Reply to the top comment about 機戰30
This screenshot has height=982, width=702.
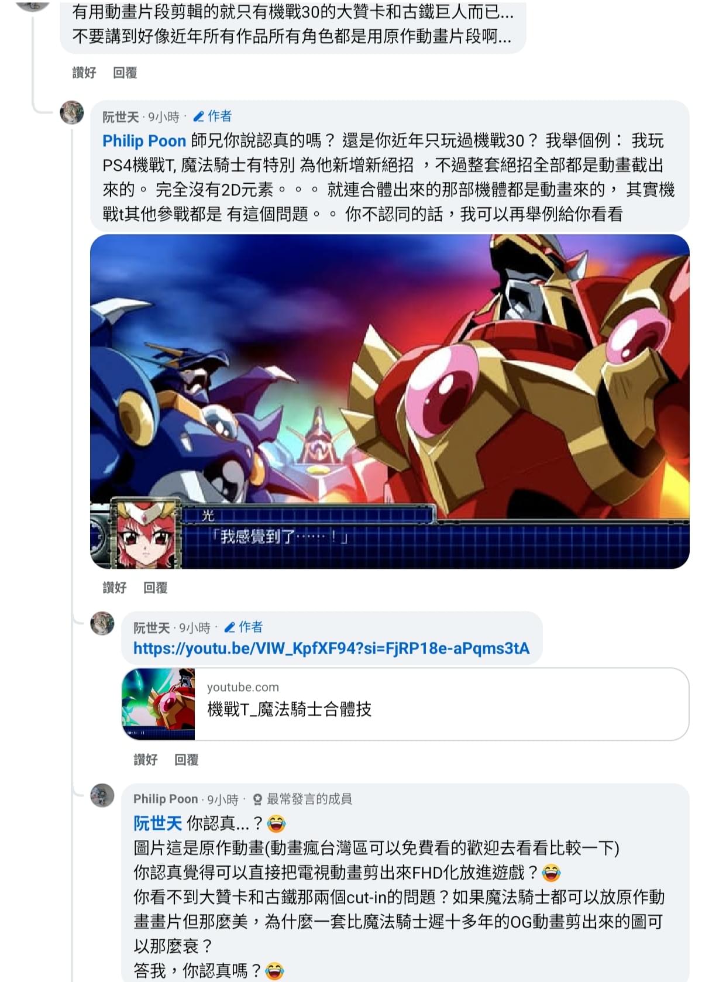(x=125, y=73)
